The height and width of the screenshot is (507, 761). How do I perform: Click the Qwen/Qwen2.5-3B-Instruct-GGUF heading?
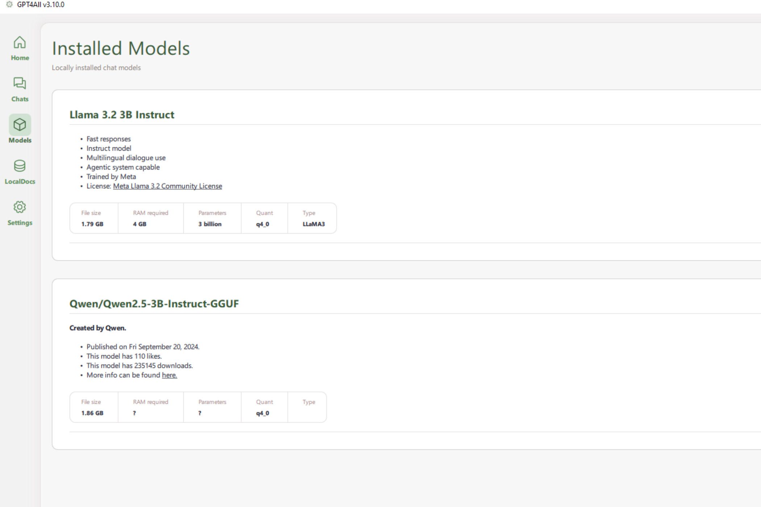coord(154,304)
